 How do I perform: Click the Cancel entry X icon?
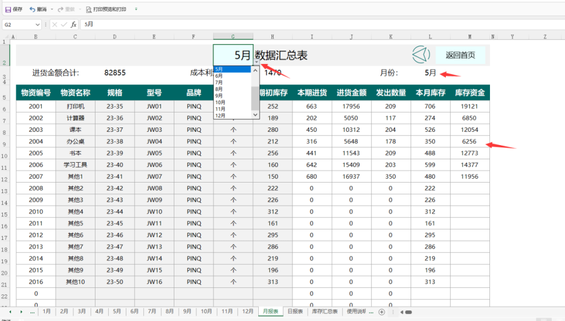[55, 24]
